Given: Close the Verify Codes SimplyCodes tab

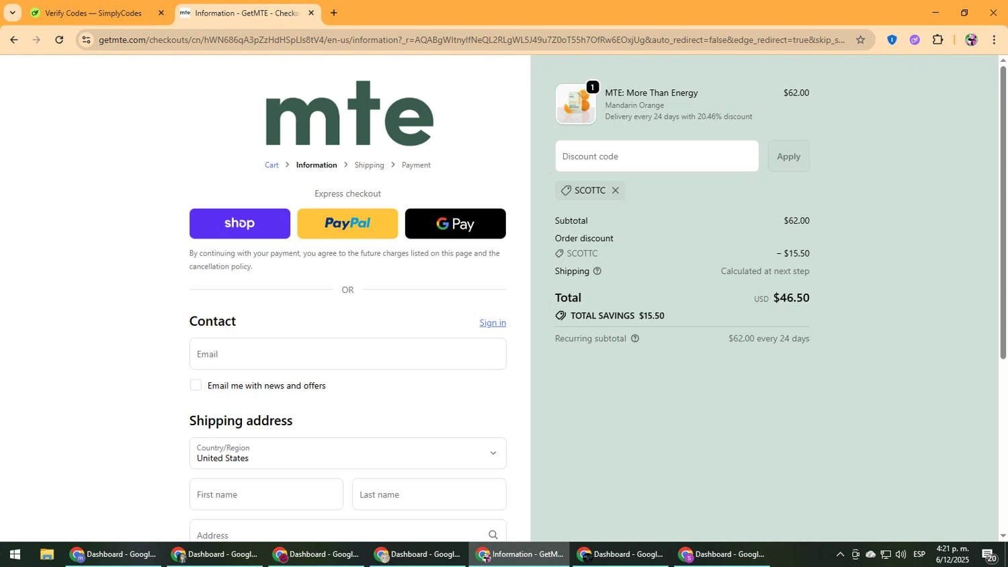Looking at the screenshot, I should point(161,13).
